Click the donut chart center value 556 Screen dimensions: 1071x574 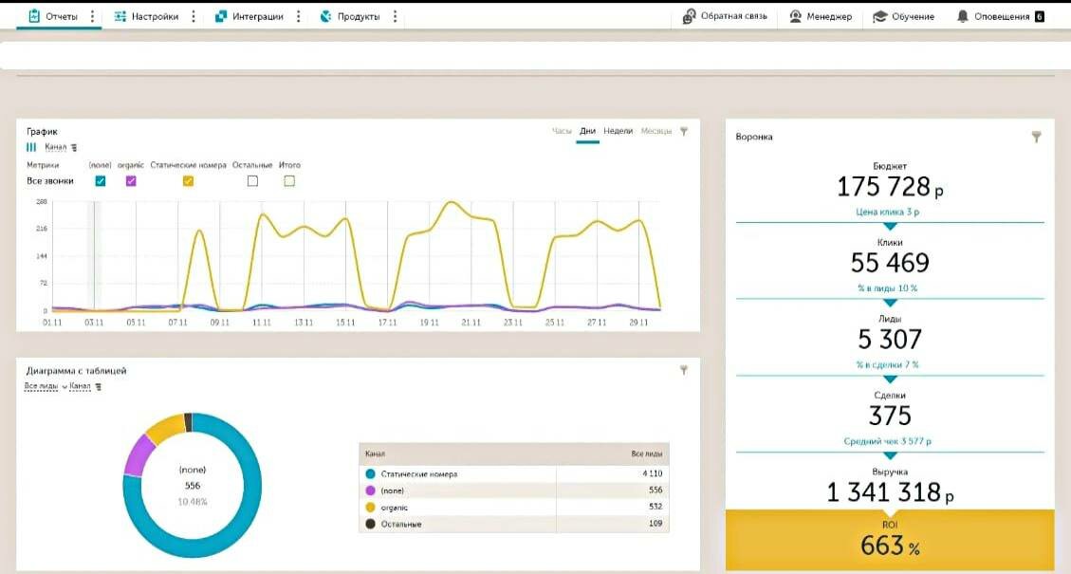[x=193, y=486]
